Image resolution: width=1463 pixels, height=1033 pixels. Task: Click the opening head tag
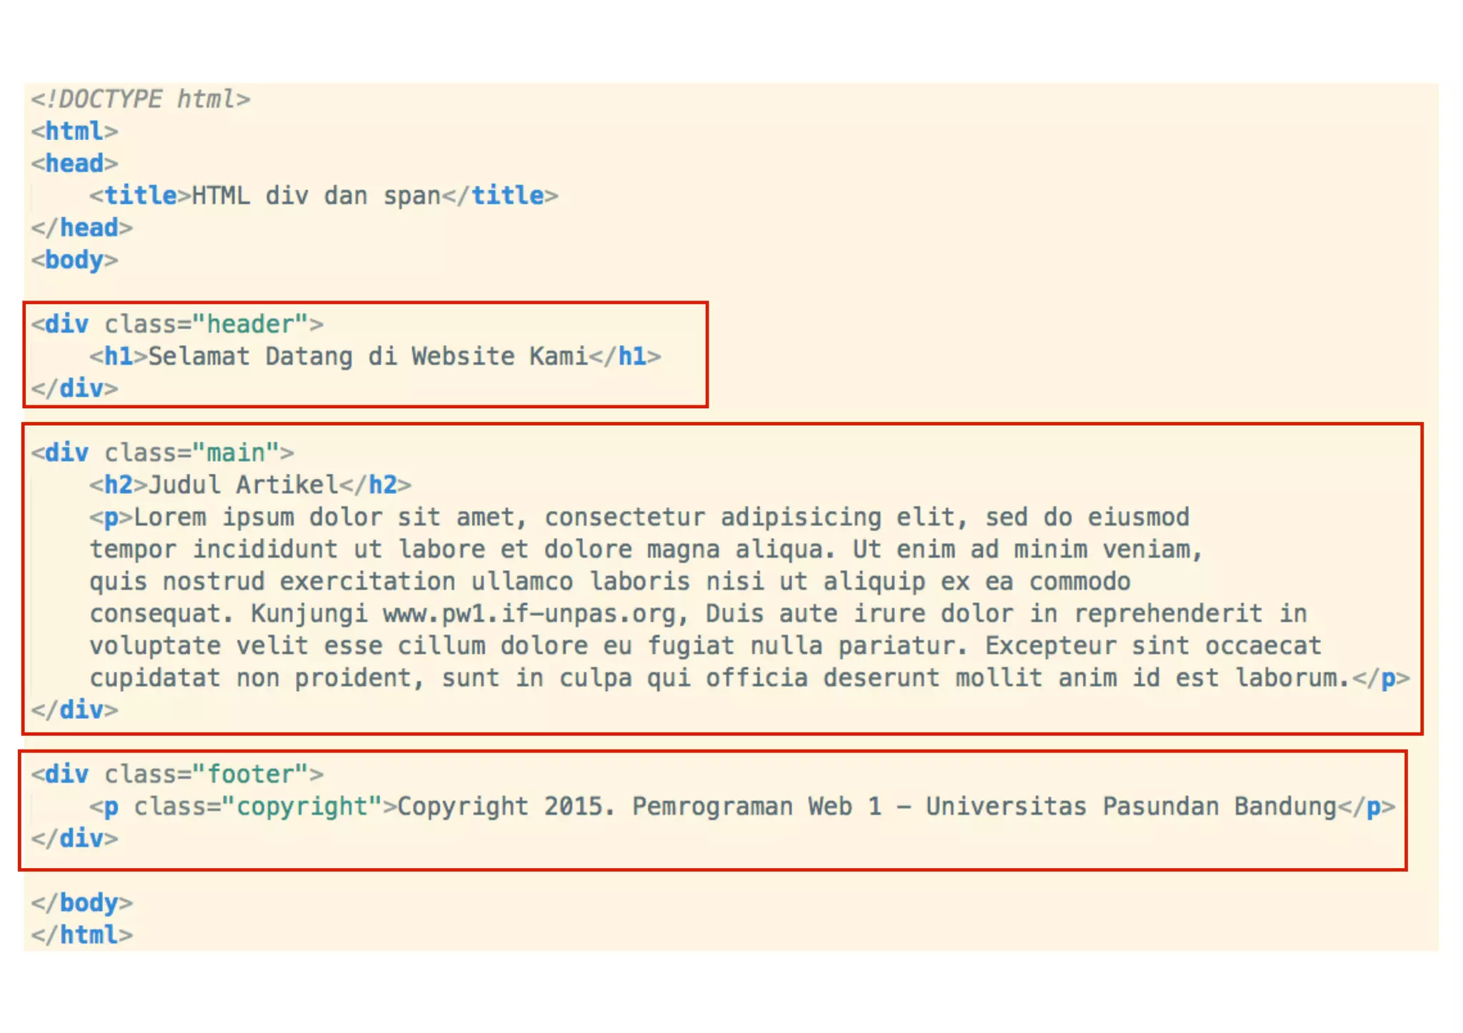[x=74, y=163]
